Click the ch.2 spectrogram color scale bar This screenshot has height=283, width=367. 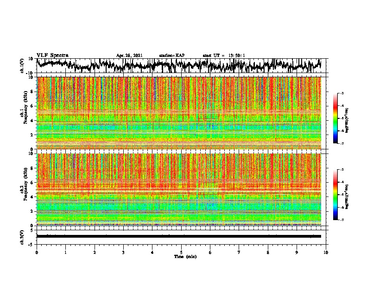coord(335,195)
